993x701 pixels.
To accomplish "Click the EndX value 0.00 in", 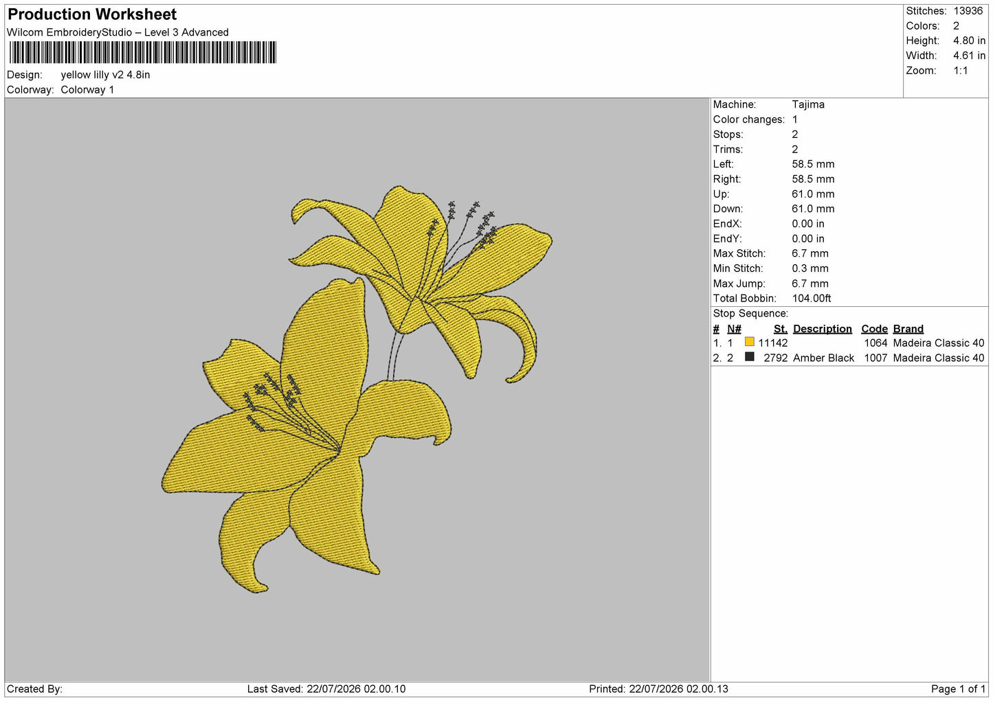I will (807, 224).
